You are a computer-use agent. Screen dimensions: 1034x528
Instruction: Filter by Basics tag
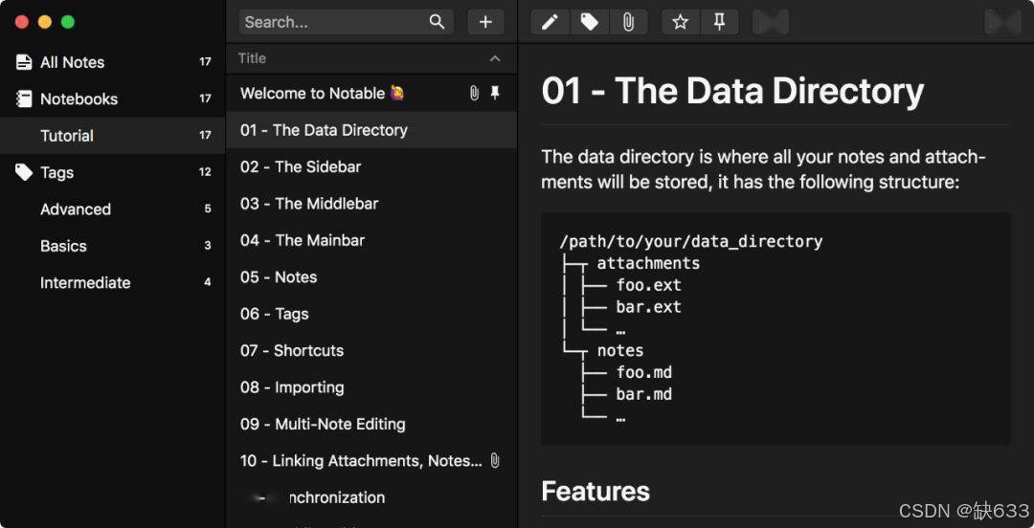[x=113, y=246]
